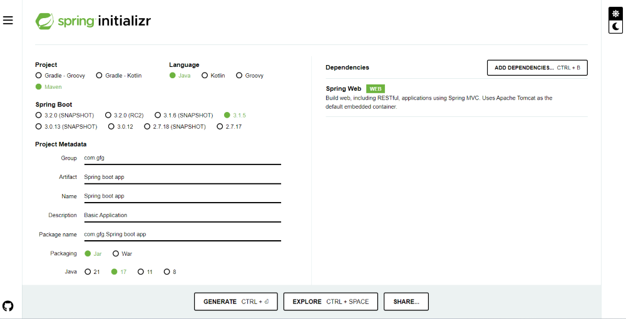The image size is (626, 319).
Task: Select Maven project option
Action: pyautogui.click(x=49, y=86)
